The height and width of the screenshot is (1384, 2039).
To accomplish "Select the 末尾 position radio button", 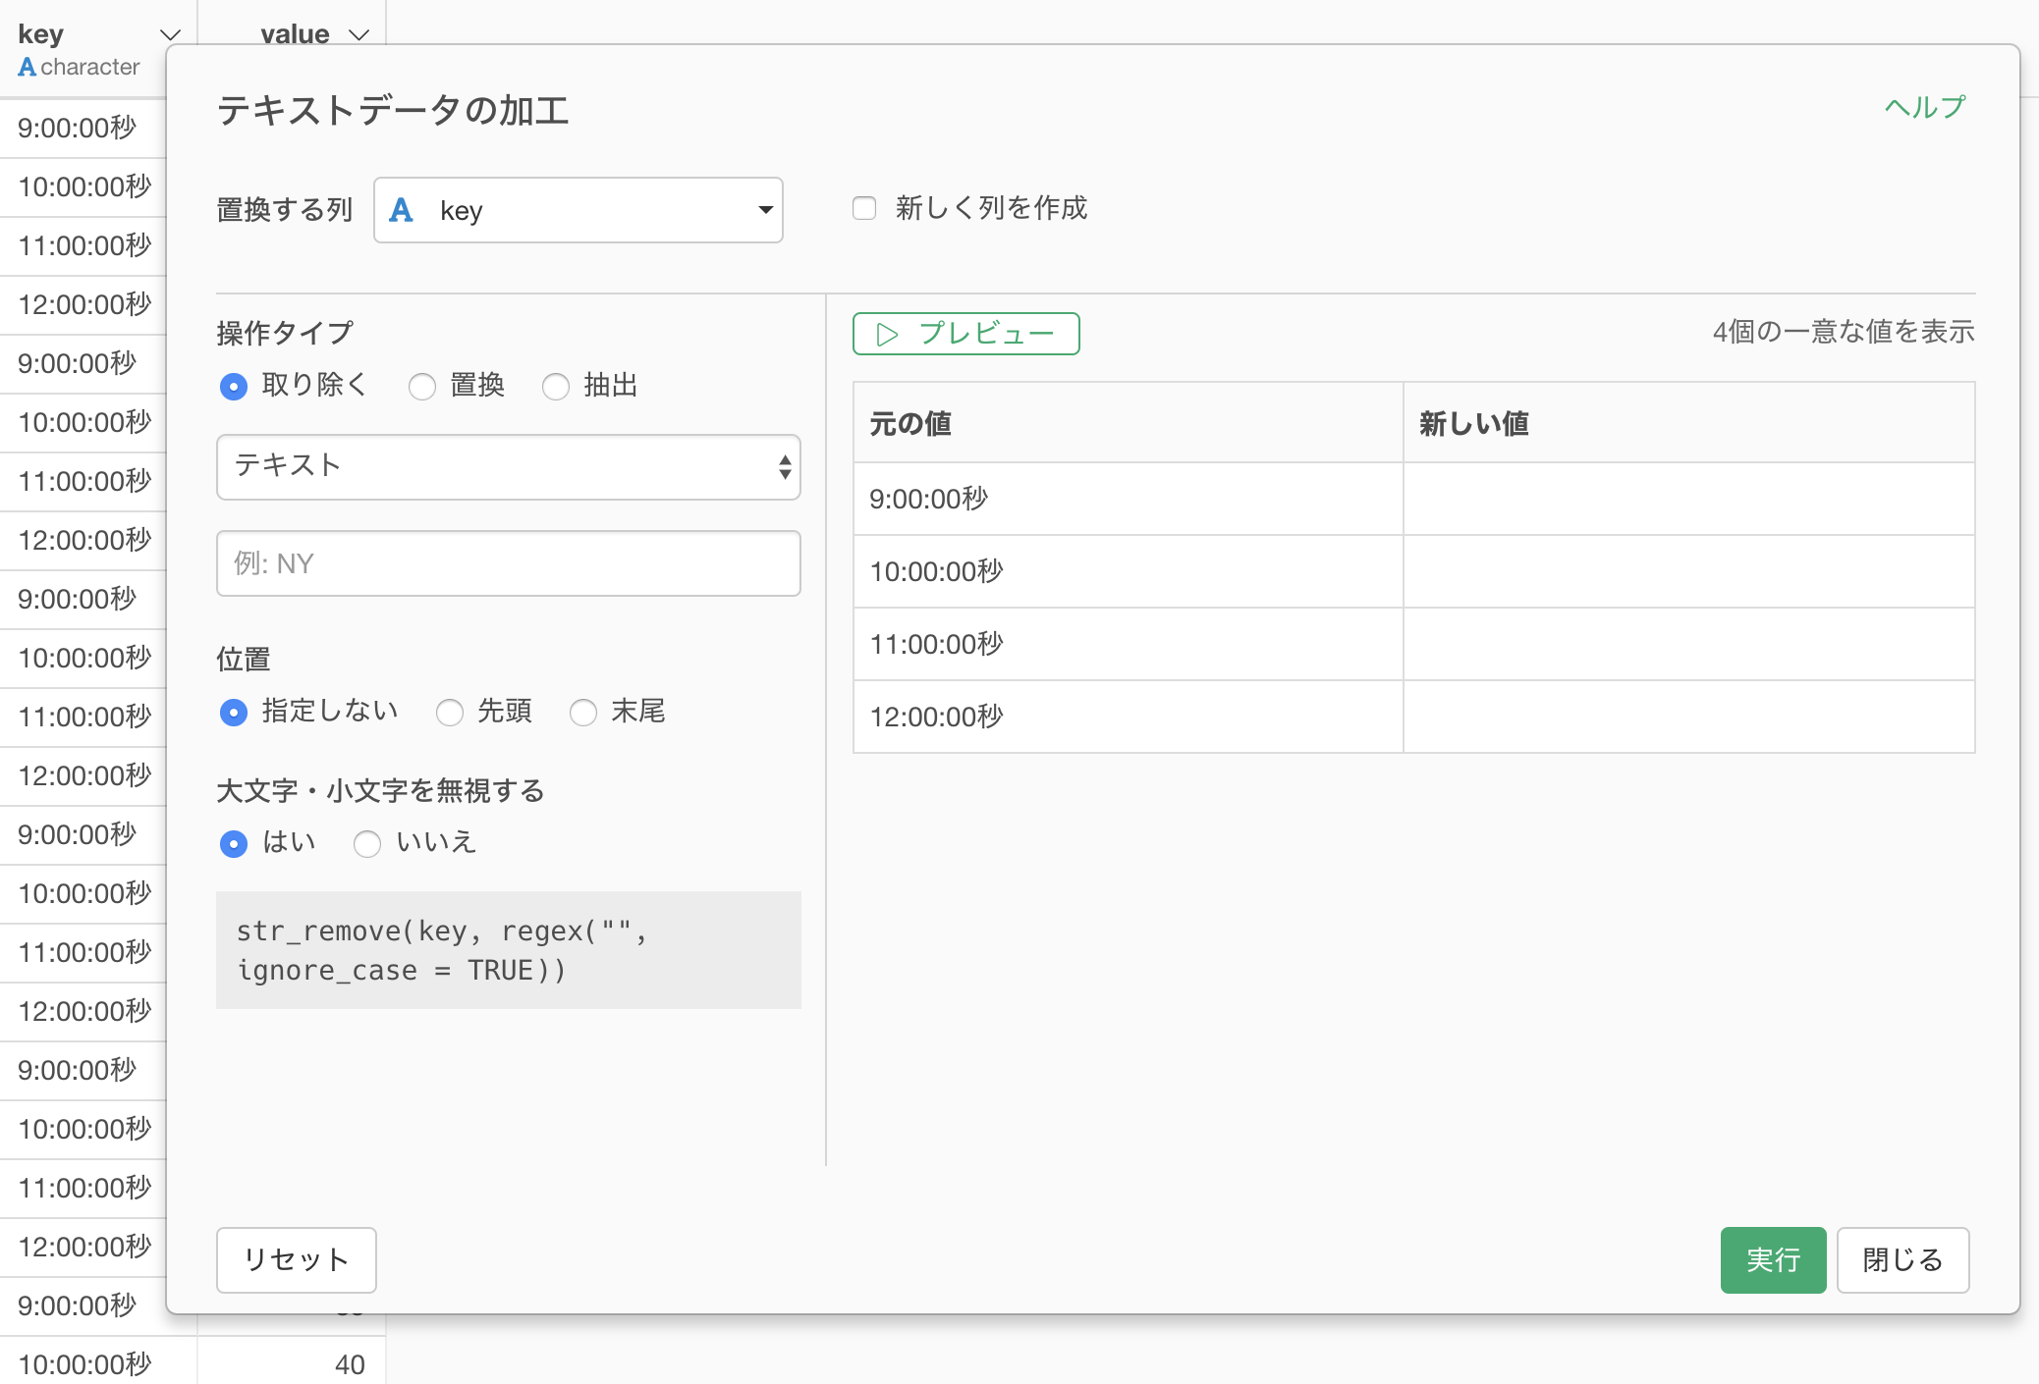I will pyautogui.click(x=583, y=713).
